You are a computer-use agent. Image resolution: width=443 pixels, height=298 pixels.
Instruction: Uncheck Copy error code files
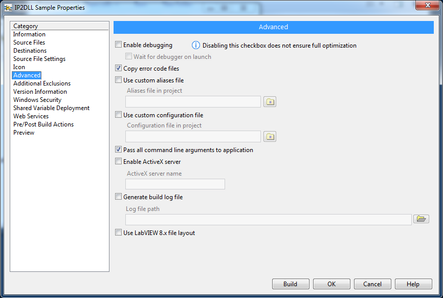[118, 68]
